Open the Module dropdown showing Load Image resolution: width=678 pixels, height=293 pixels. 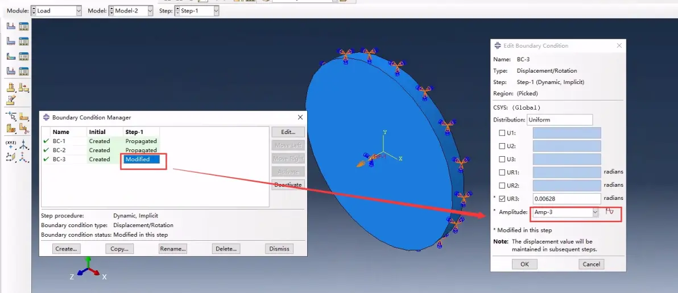pyautogui.click(x=56, y=11)
